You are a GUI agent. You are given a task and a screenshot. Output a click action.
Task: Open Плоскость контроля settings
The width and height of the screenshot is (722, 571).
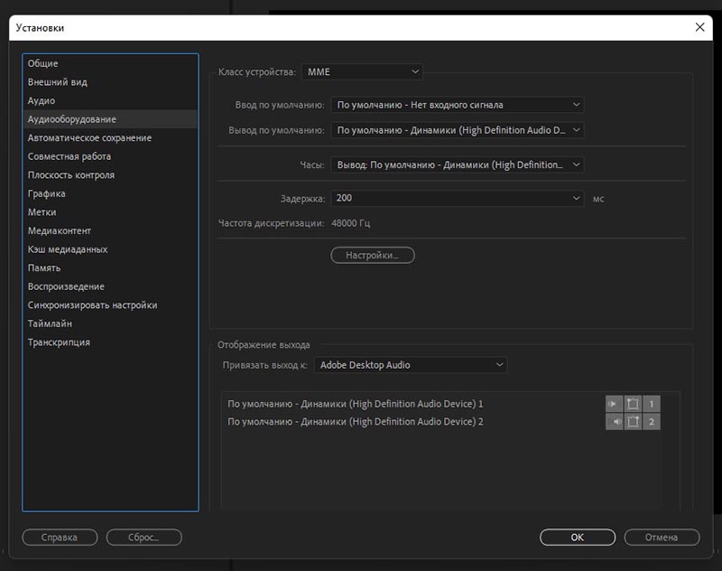click(x=110, y=175)
